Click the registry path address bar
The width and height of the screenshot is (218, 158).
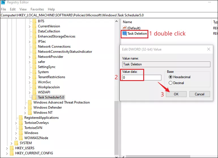click(109, 15)
